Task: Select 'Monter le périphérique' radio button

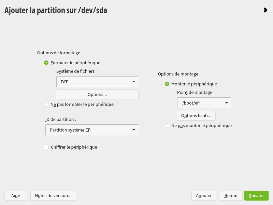Action: click(167, 84)
